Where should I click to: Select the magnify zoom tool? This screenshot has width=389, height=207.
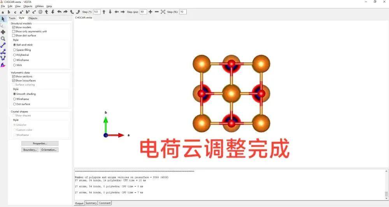tap(3, 39)
